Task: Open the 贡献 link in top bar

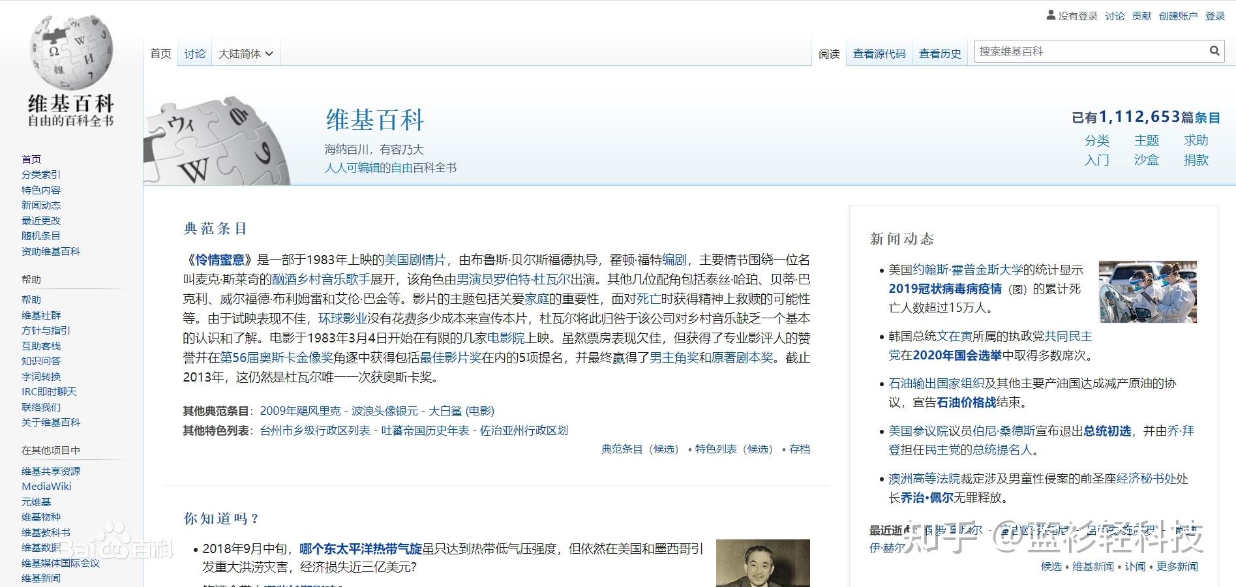Action: coord(1141,16)
